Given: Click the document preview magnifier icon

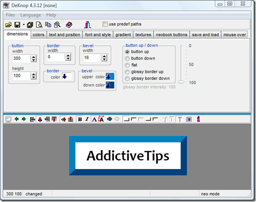Looking at the screenshot, I should click(x=39, y=24).
